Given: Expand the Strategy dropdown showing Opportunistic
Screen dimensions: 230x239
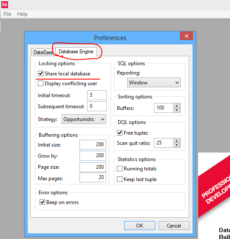Looking at the screenshot, I should (84, 119).
